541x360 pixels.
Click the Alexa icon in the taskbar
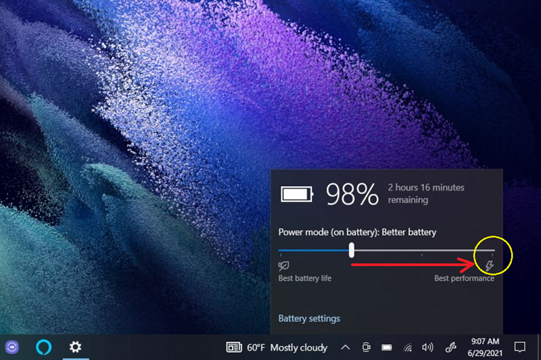[x=43, y=347]
